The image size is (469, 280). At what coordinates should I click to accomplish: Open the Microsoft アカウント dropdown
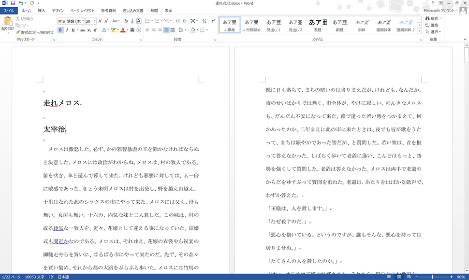pos(440,11)
